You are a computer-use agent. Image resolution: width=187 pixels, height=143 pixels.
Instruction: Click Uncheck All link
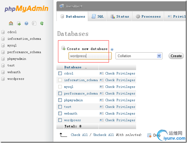(103, 135)
